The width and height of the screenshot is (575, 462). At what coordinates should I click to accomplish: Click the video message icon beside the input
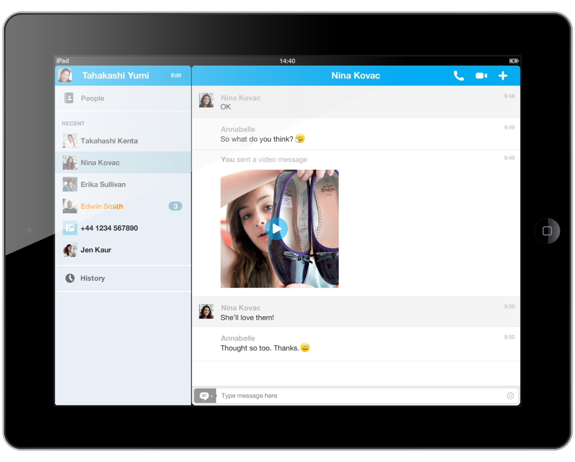click(204, 395)
